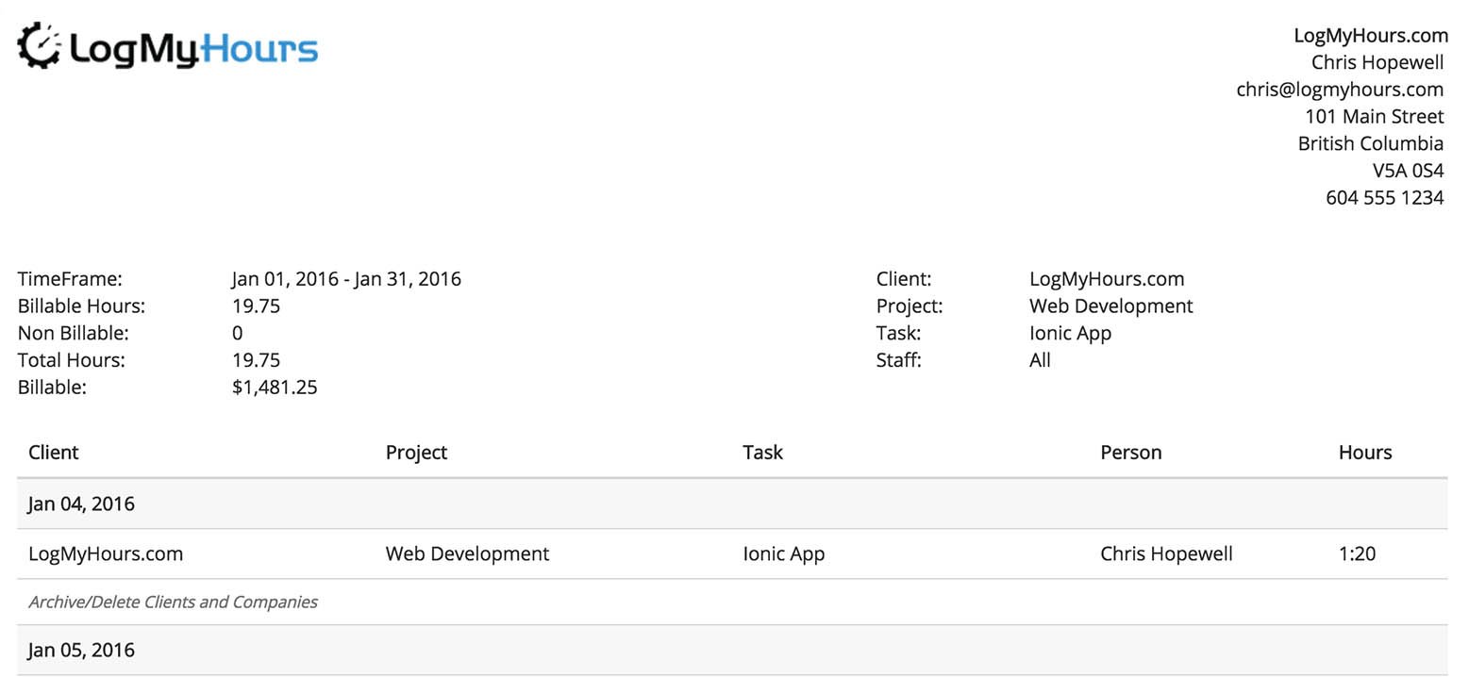The width and height of the screenshot is (1469, 677).
Task: Click the Staff value All
Action: pos(1040,360)
